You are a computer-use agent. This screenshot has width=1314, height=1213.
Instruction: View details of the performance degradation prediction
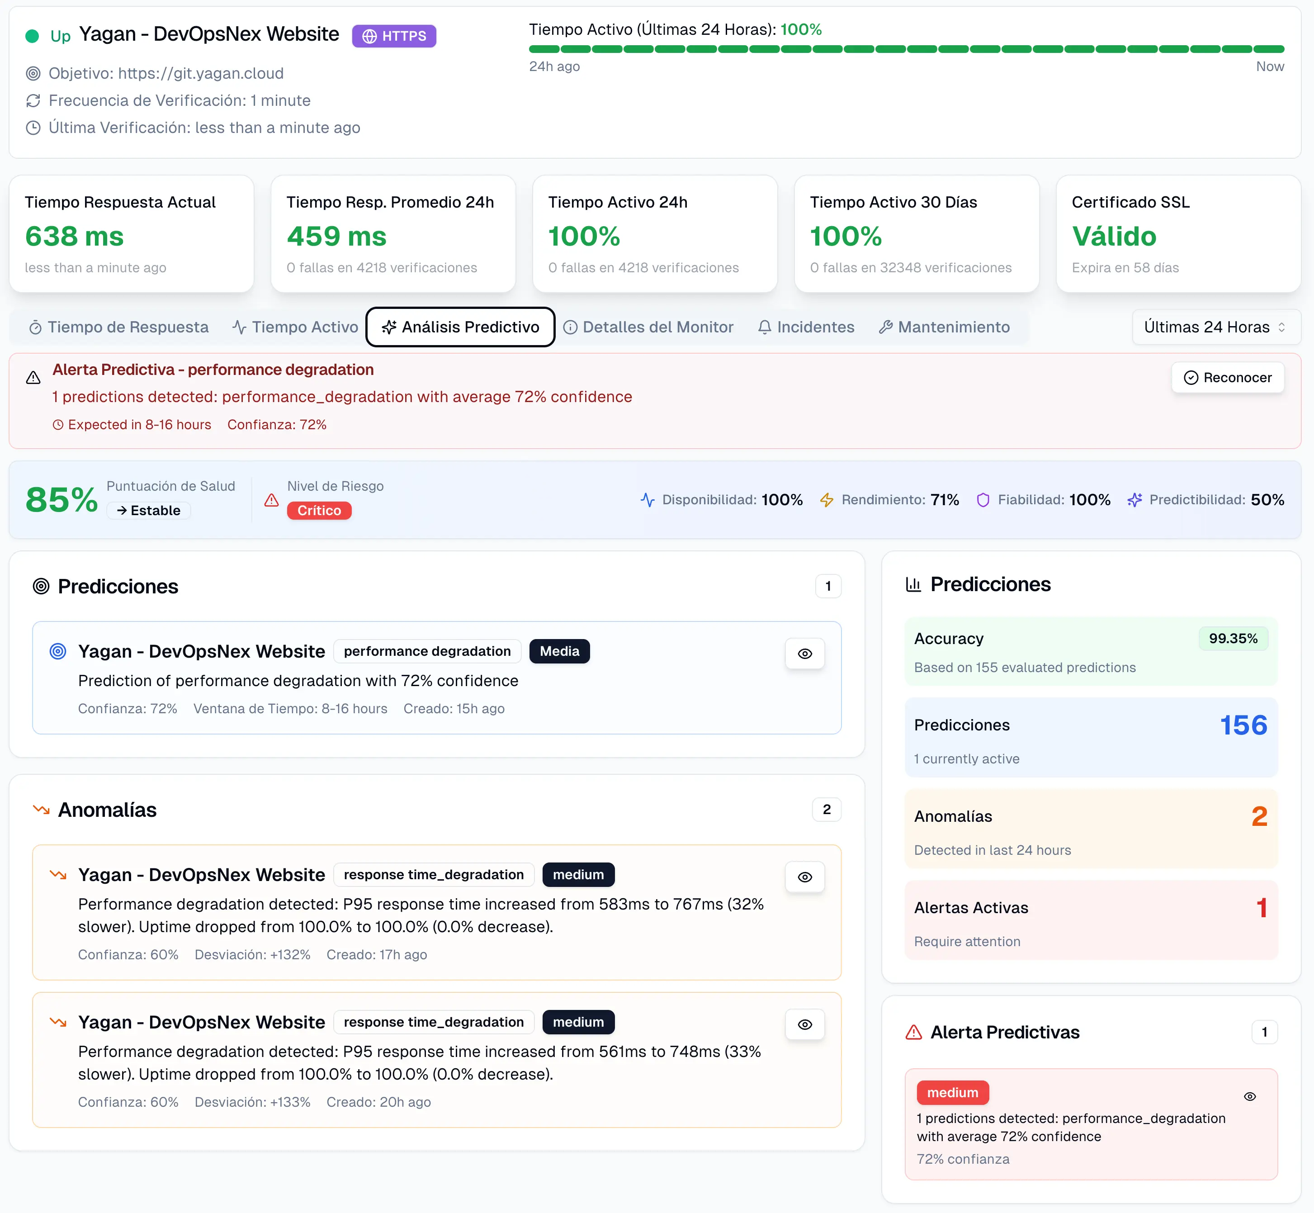pyautogui.click(x=805, y=654)
